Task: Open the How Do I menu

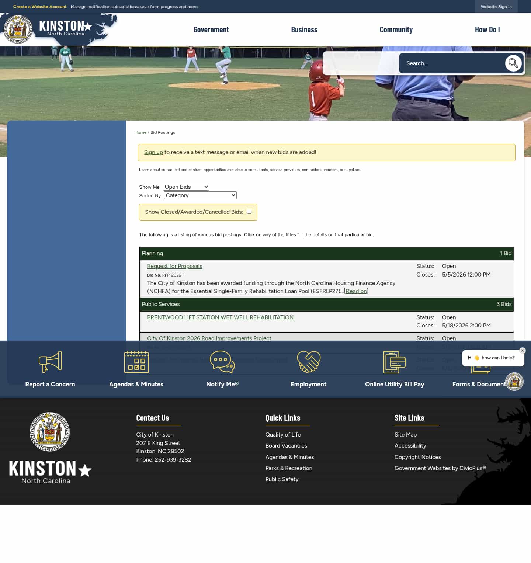Action: tap(487, 29)
